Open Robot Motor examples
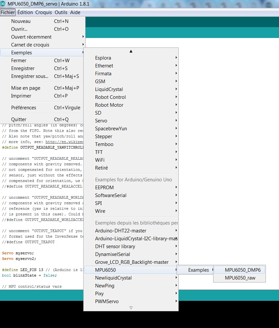Viewport: 279px width, 328px height. pyautogui.click(x=131, y=105)
